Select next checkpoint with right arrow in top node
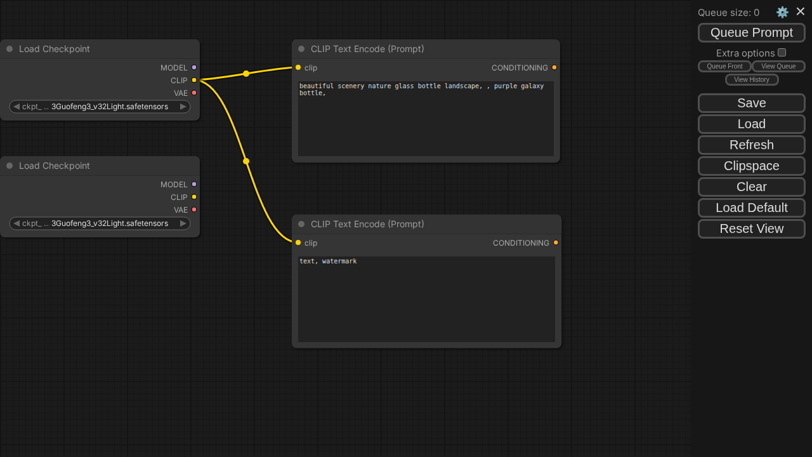The image size is (812, 457). click(183, 107)
